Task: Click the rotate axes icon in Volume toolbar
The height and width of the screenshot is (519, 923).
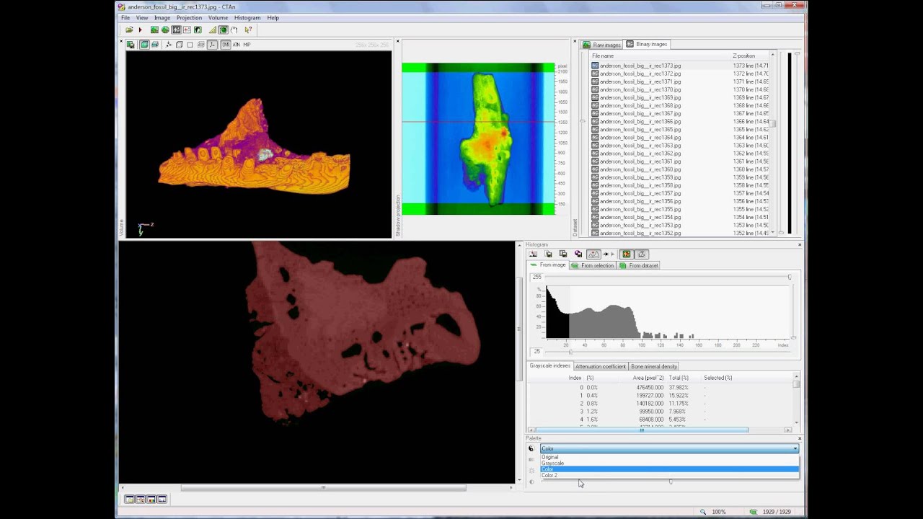Action: [169, 45]
